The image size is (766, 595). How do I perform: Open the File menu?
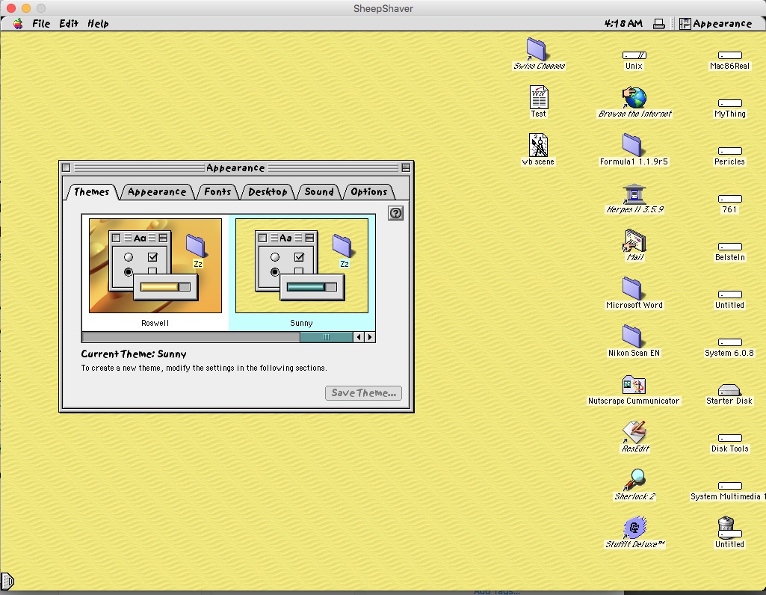41,23
